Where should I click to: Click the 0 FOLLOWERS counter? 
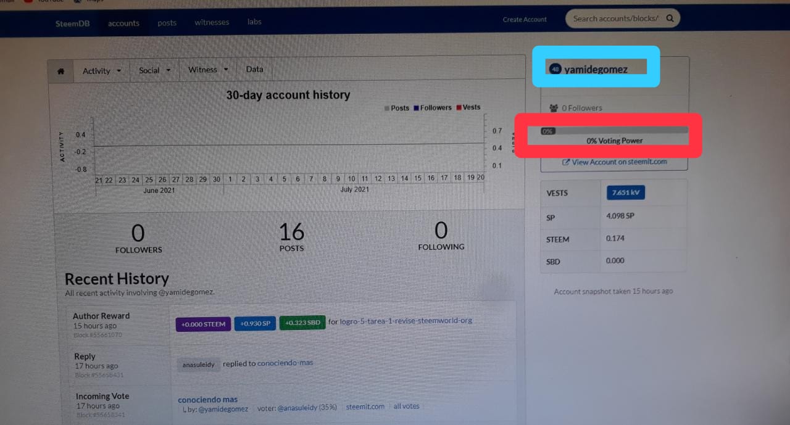(138, 238)
